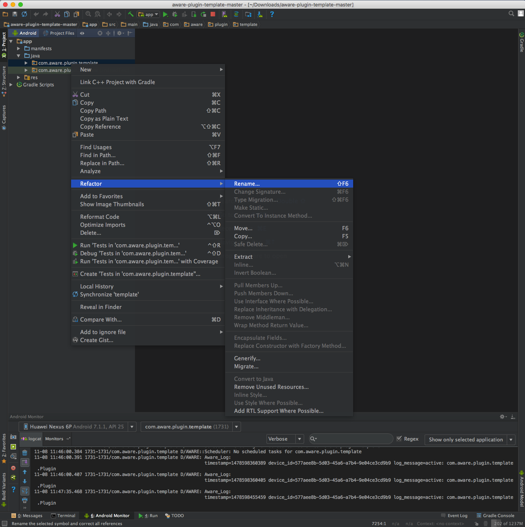Click the green Run app icon
525x527 pixels.
165,14
